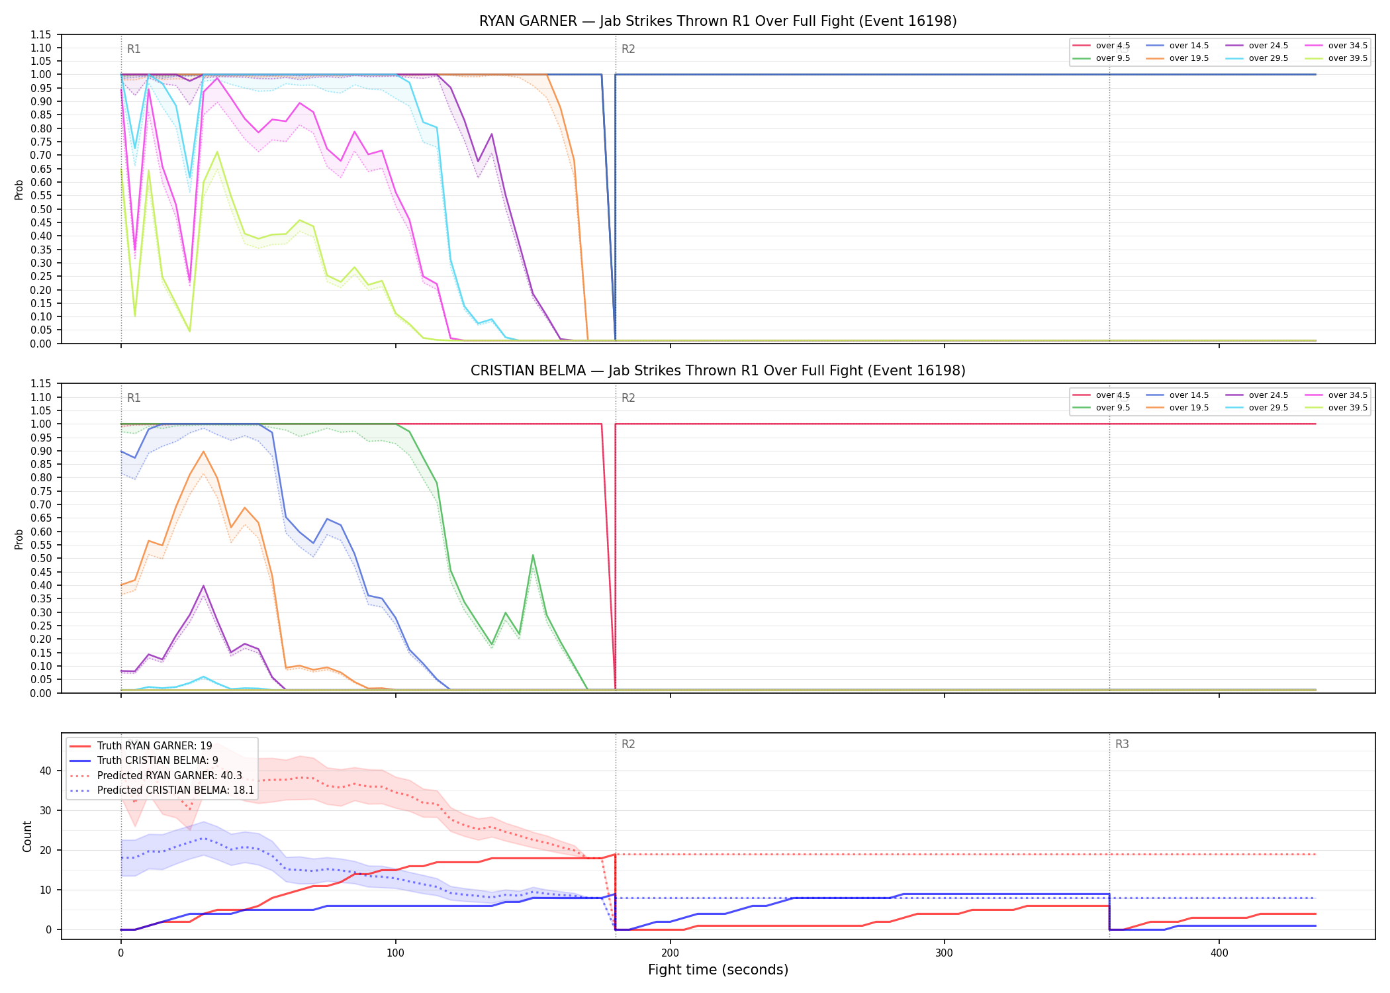Select 'over 14.5' in Ryan Garner legend

coord(1178,46)
